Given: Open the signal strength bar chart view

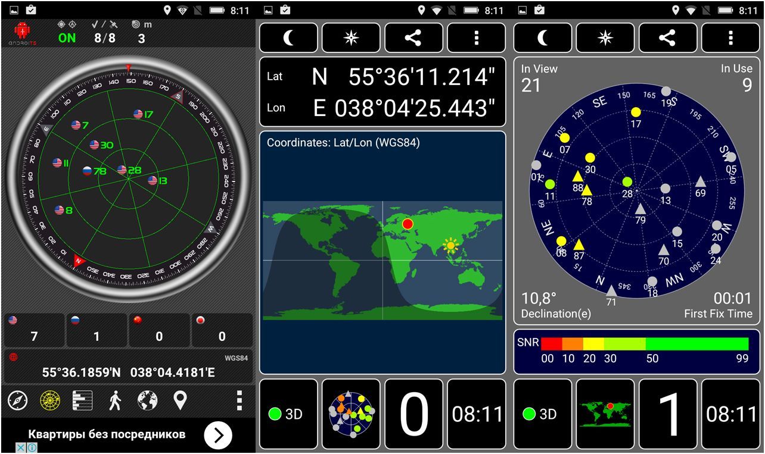Looking at the screenshot, I should click(x=83, y=400).
